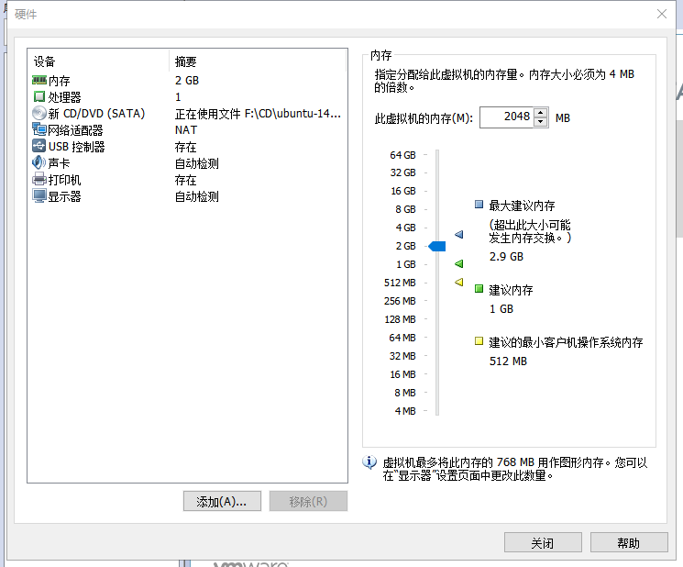Click yellow square legend for minimum memory
Viewport: 683px width, 567px height.
point(479,341)
